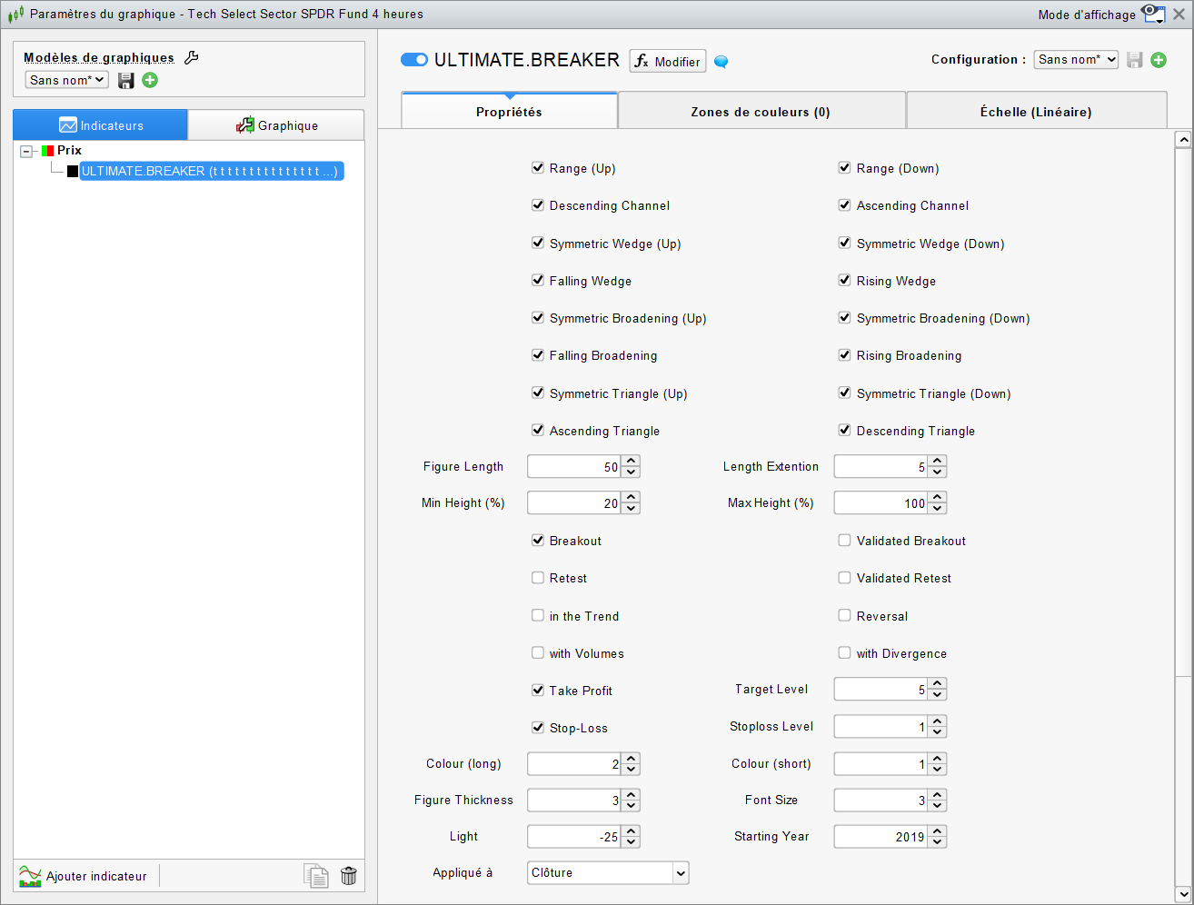Enable Validated Breakout checkbox
1194x905 pixels.
[x=844, y=540]
